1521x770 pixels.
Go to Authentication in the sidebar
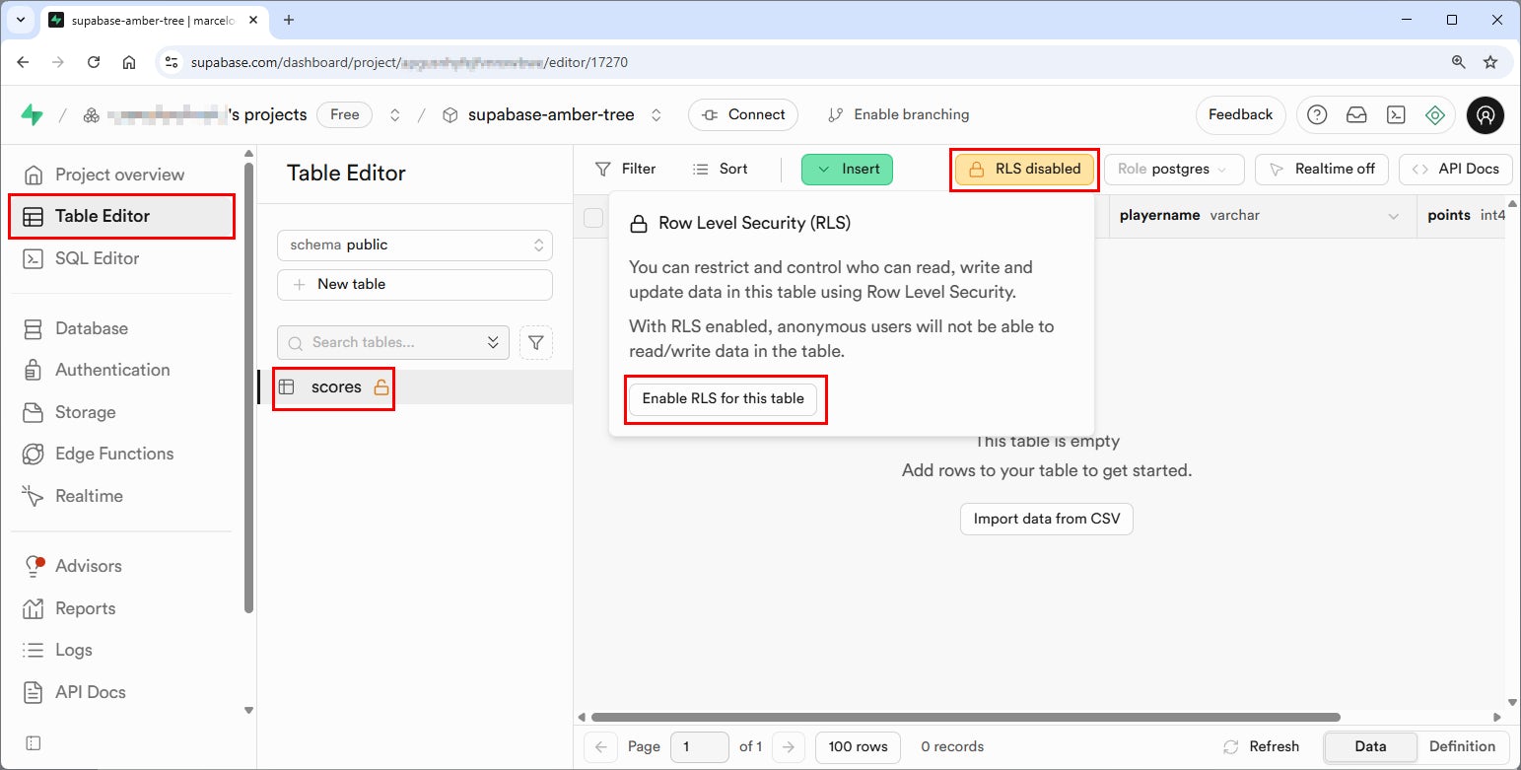click(x=112, y=370)
